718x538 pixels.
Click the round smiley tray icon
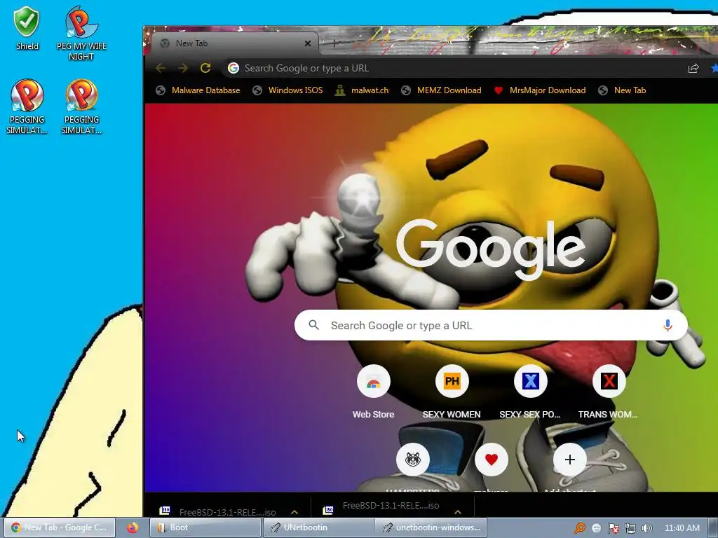[596, 528]
